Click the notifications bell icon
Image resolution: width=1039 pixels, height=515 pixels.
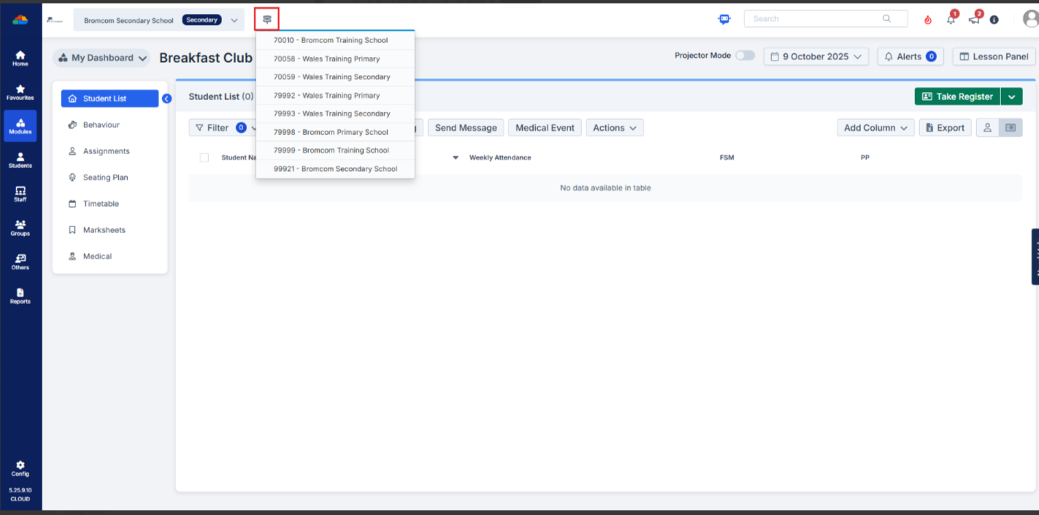point(951,20)
